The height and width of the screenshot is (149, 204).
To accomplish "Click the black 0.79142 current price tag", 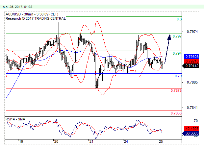I will pyautogui.click(x=191, y=66).
